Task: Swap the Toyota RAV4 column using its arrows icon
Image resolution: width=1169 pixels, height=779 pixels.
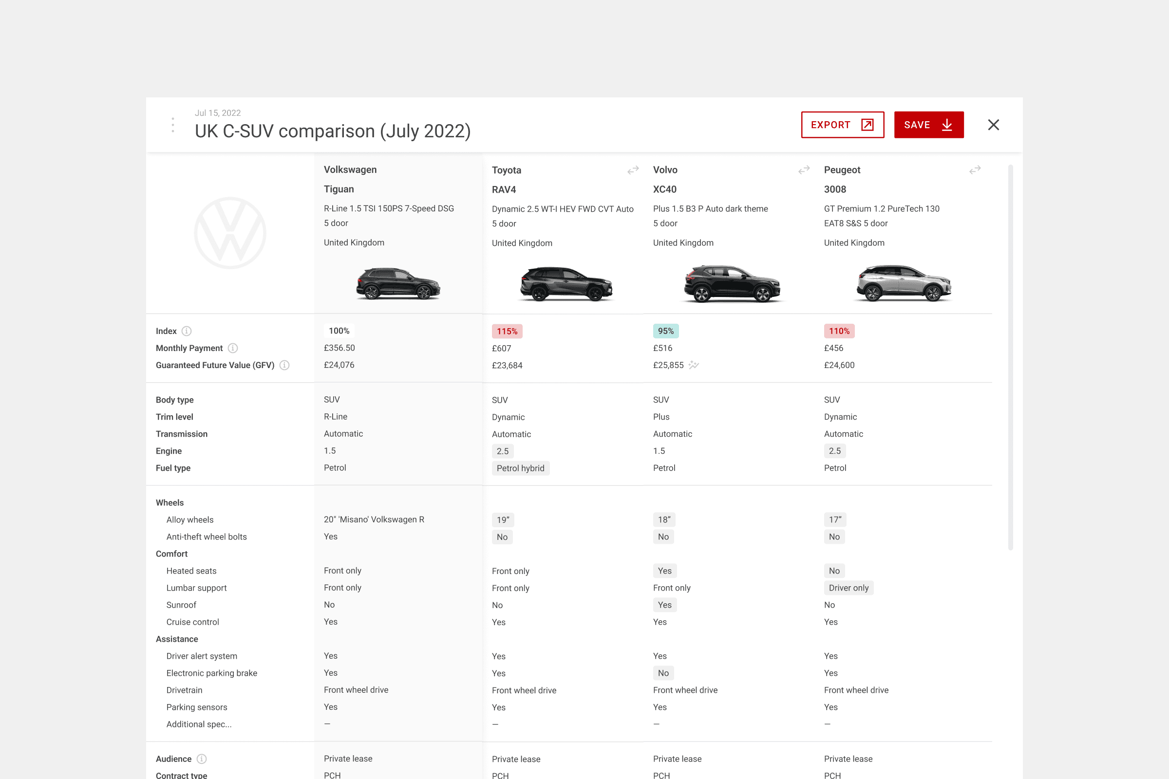Action: pyautogui.click(x=632, y=169)
